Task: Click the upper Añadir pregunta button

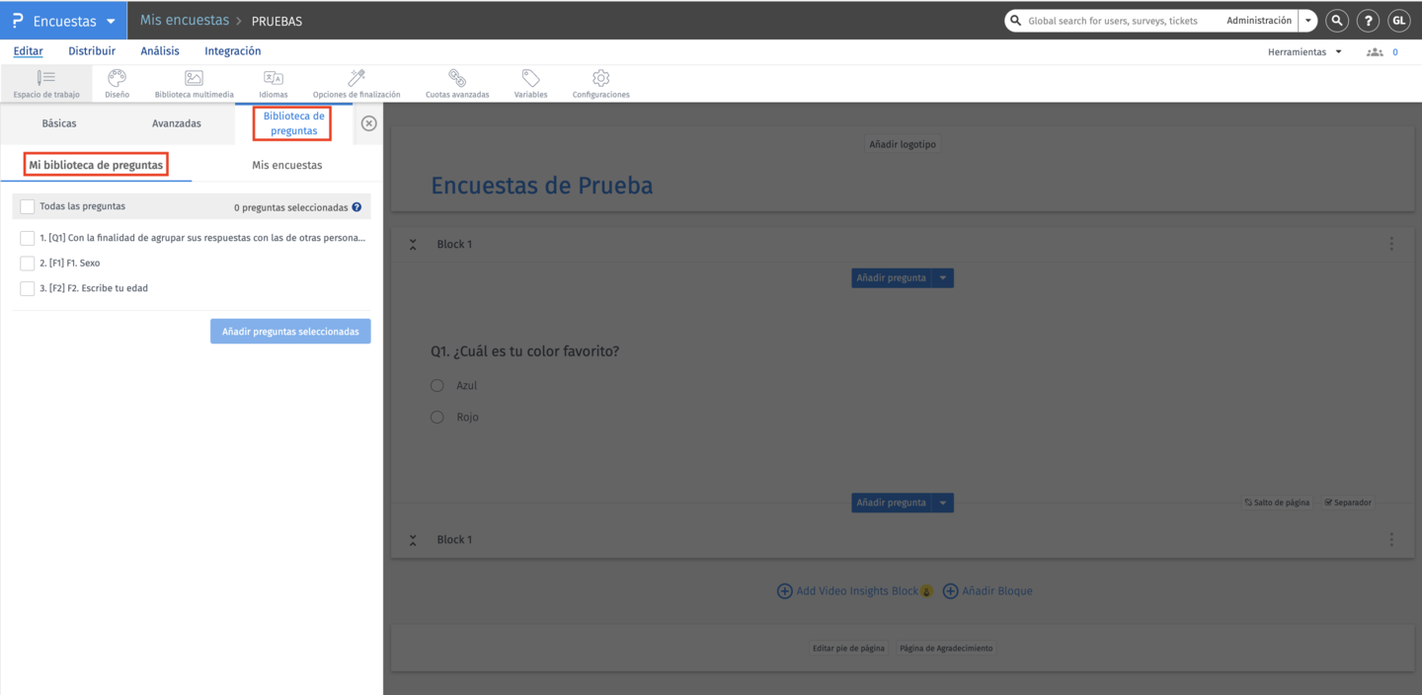Action: [x=892, y=278]
